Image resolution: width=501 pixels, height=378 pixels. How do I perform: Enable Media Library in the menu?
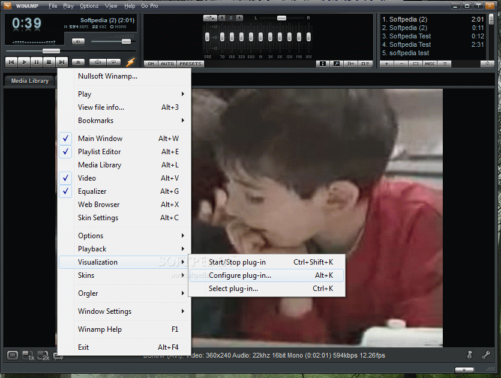(x=125, y=165)
